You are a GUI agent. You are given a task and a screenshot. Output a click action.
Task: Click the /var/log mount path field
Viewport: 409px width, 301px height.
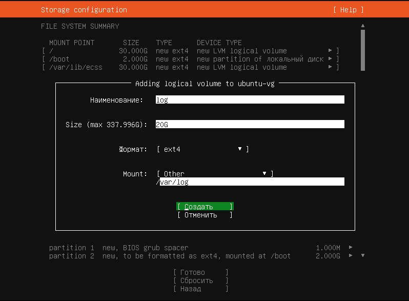pyautogui.click(x=251, y=182)
